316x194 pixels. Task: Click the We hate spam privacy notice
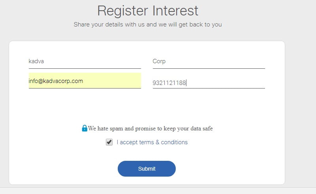coord(150,128)
